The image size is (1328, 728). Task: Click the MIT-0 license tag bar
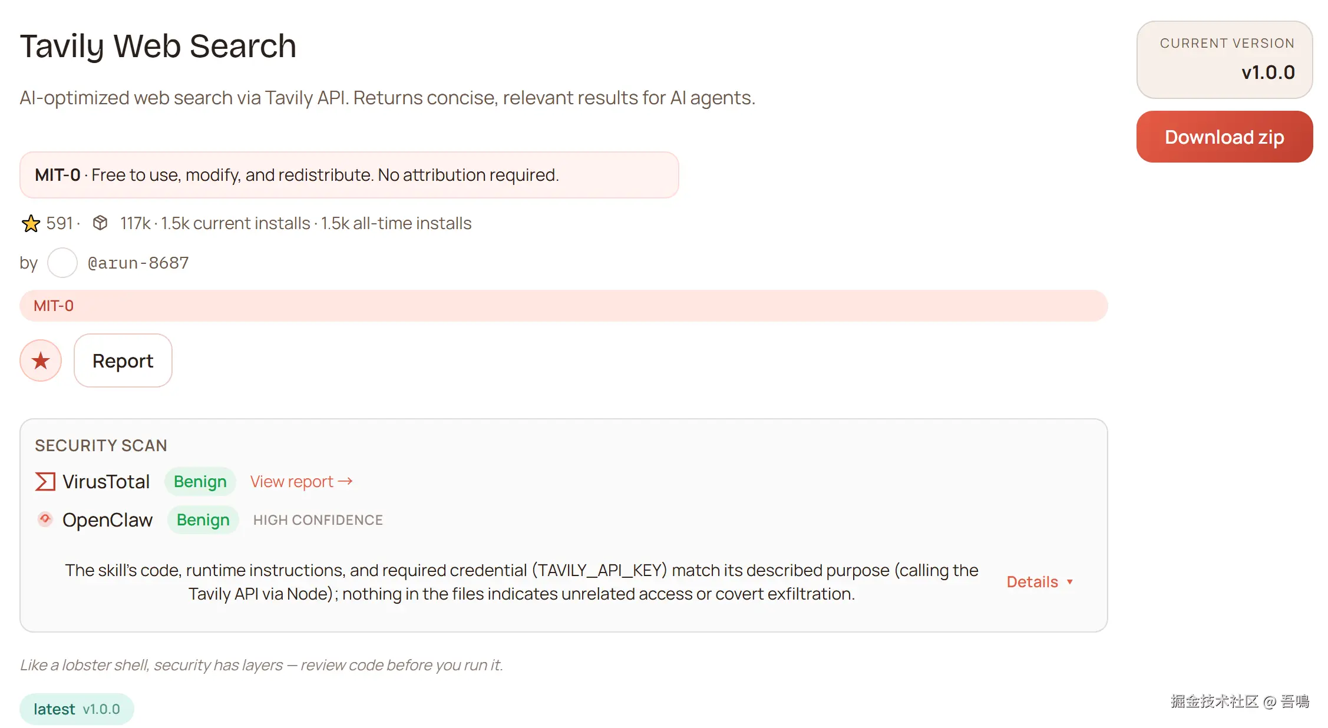point(563,306)
